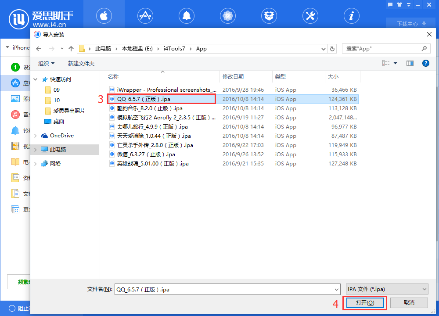
Task: Select the bell ringtone icon in the toolbar
Action: pos(186,16)
